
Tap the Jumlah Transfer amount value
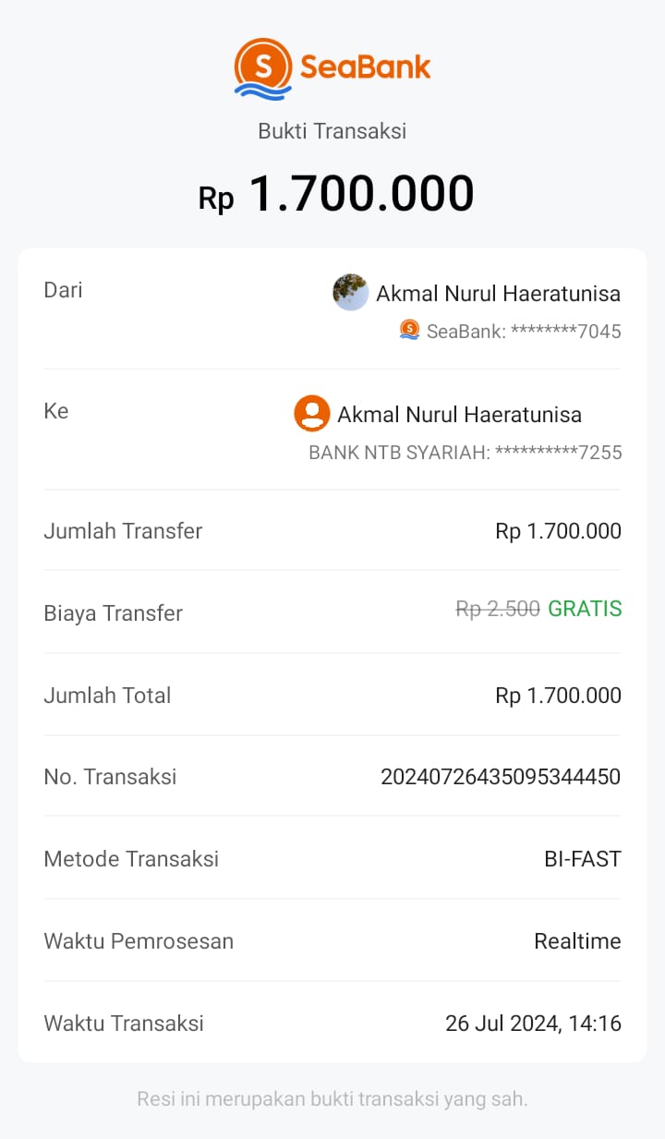pos(558,531)
